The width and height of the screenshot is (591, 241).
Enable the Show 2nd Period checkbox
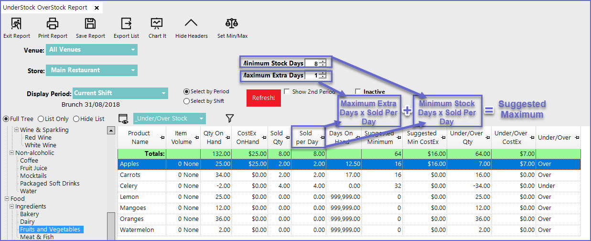coord(287,91)
